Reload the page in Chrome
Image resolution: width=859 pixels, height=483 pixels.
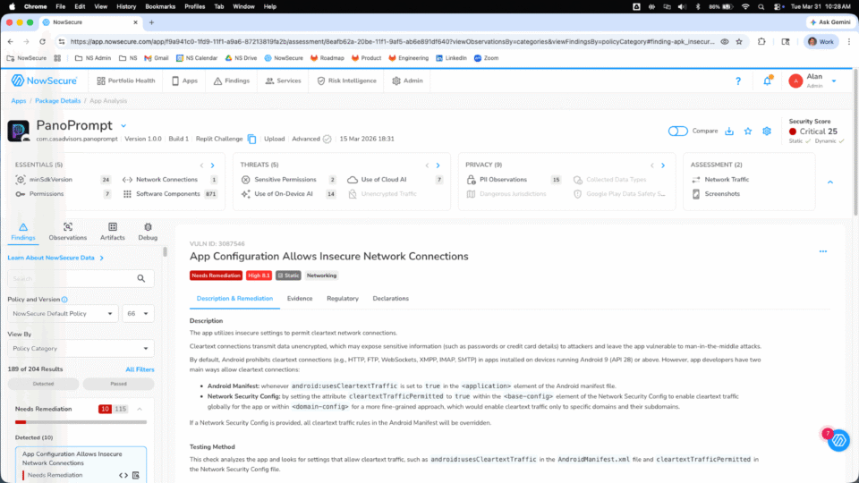point(42,42)
